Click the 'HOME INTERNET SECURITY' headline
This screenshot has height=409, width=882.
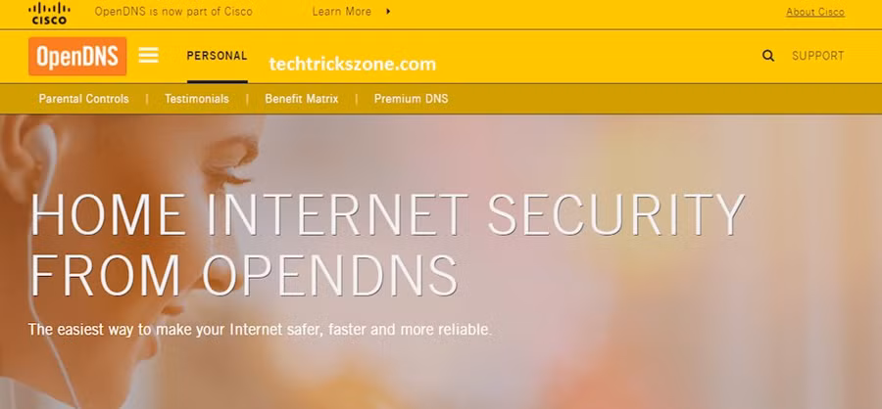(x=387, y=214)
